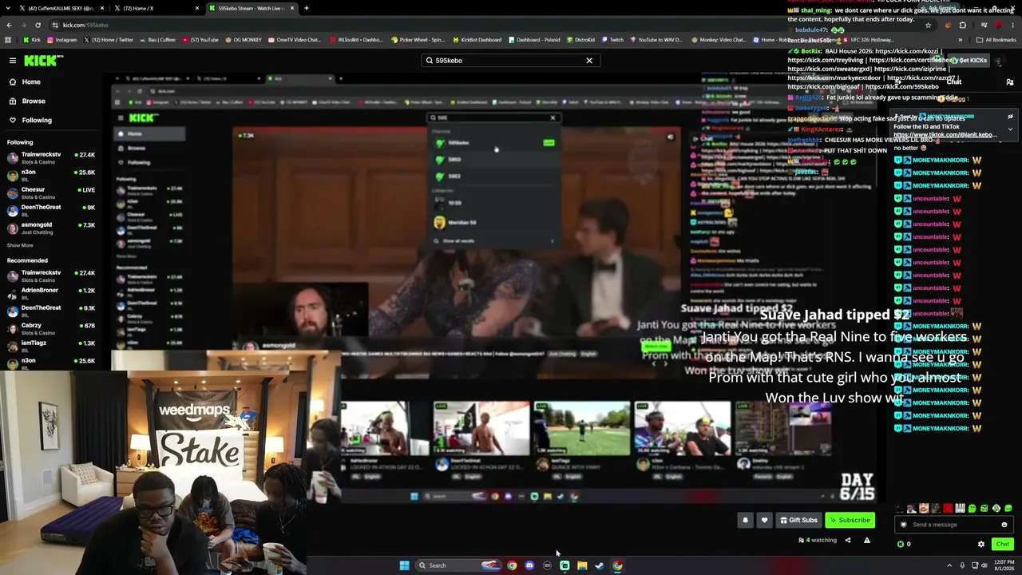Show hidden system tray icons
The height and width of the screenshot is (575, 1022).
pos(951,565)
